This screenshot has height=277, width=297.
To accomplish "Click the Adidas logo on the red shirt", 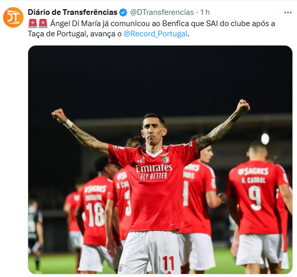I will click(x=141, y=161).
